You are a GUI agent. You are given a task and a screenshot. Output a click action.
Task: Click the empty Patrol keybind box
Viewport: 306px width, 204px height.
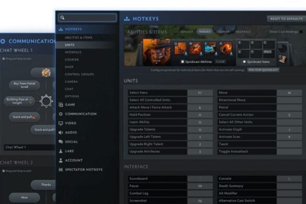click(289, 107)
